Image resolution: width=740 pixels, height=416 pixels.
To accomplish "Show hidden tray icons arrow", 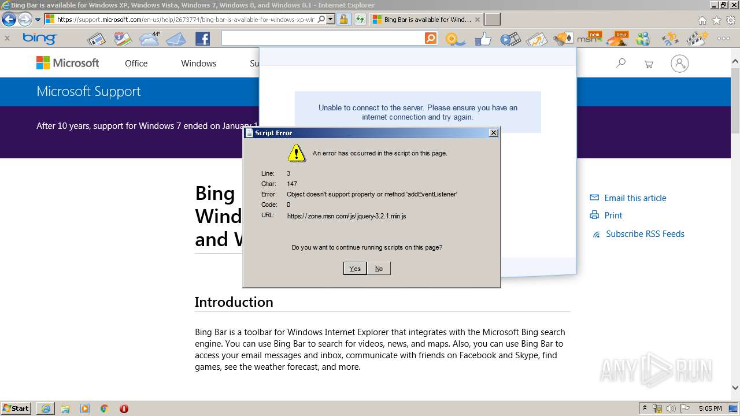I will click(x=645, y=408).
